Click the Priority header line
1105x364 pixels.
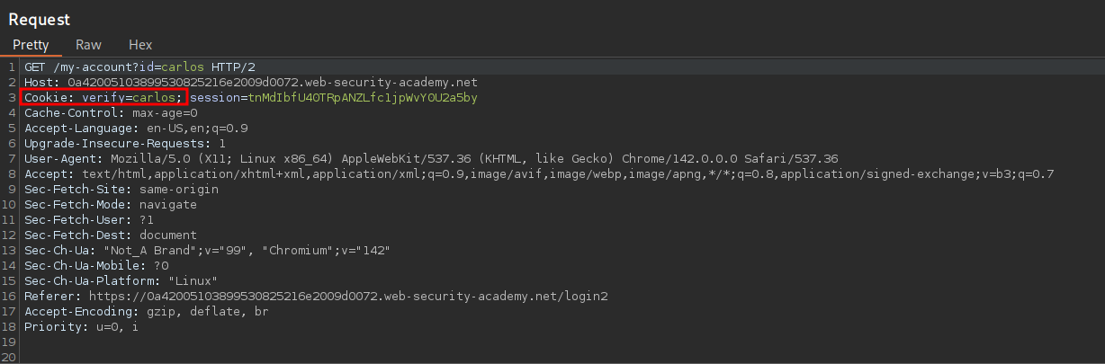pyautogui.click(x=81, y=327)
